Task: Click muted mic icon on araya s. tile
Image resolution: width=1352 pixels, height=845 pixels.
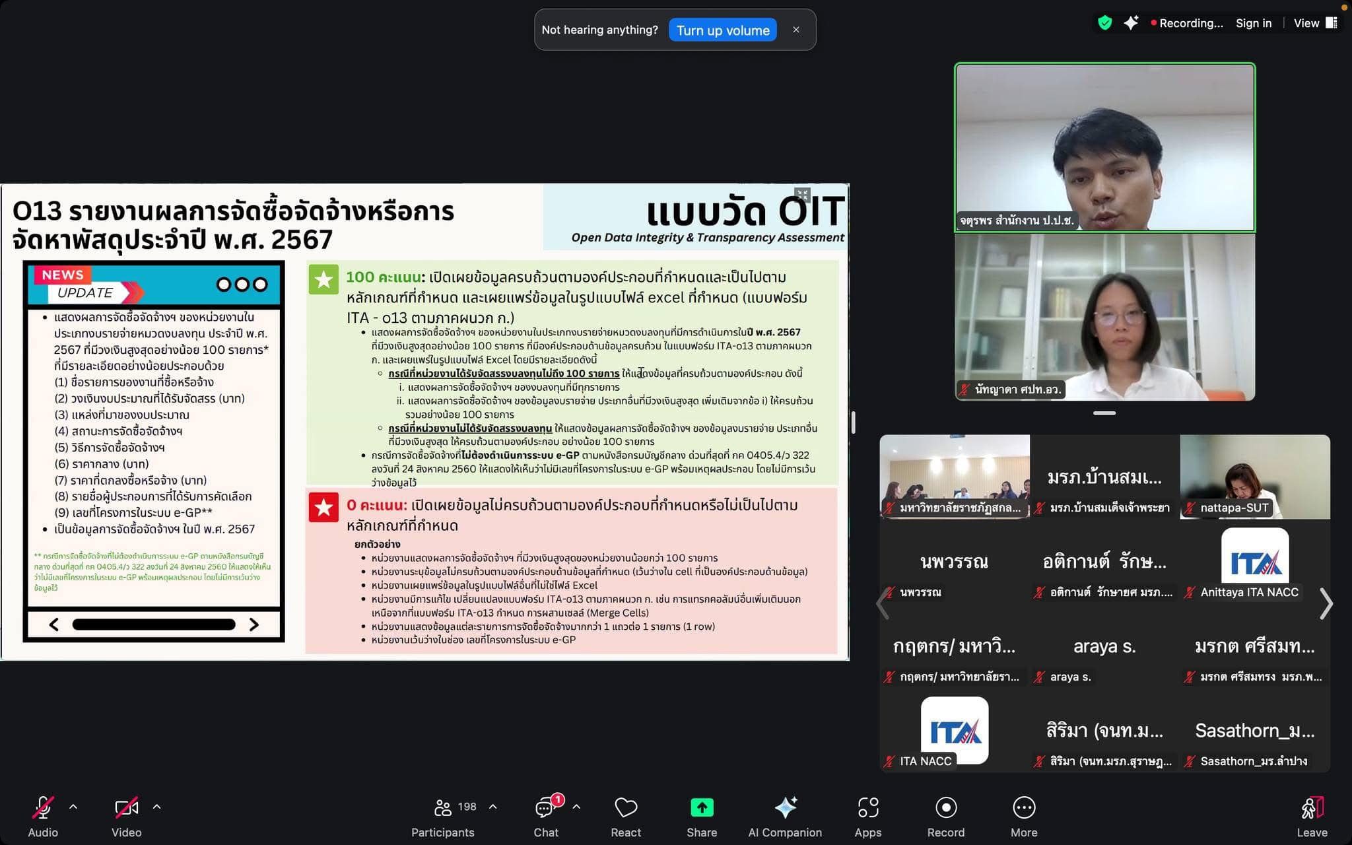Action: (x=1040, y=677)
